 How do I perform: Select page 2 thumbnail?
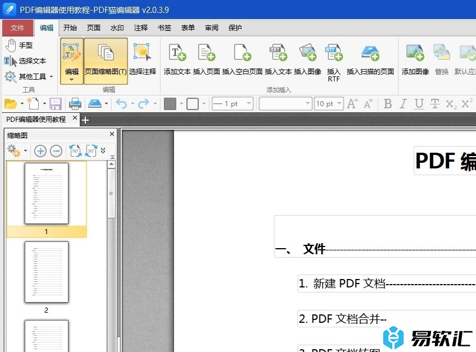[47, 272]
